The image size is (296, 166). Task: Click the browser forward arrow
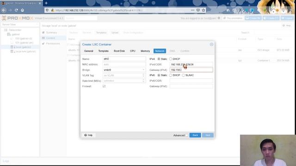pos(10,10)
